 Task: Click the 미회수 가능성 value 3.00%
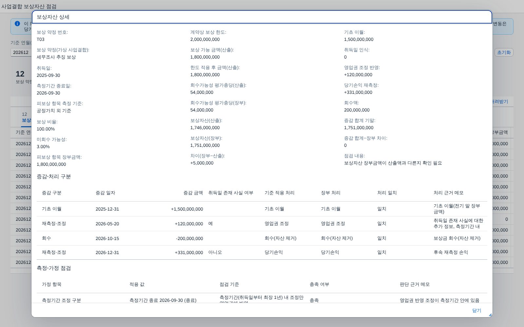[43, 146]
